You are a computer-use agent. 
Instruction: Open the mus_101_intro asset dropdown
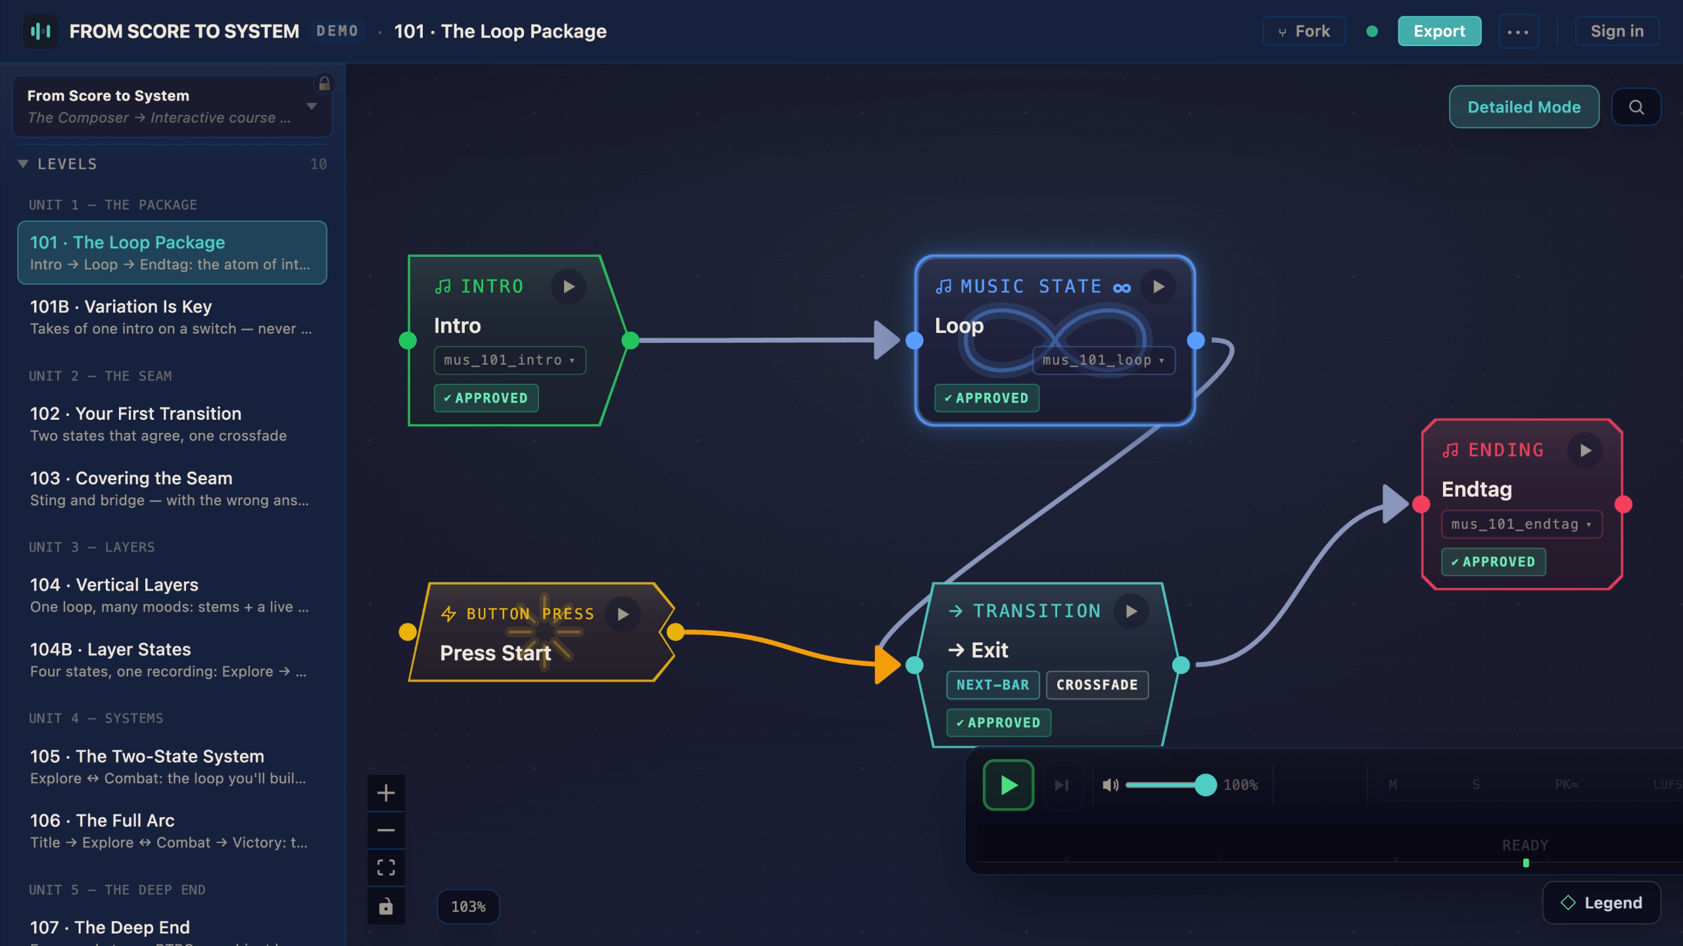(510, 360)
